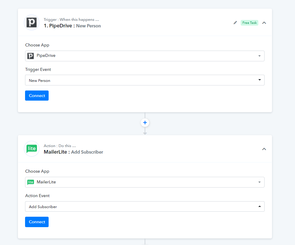The width and height of the screenshot is (295, 245).
Task: Click the 'Trigger Event' label
Action: (38, 69)
